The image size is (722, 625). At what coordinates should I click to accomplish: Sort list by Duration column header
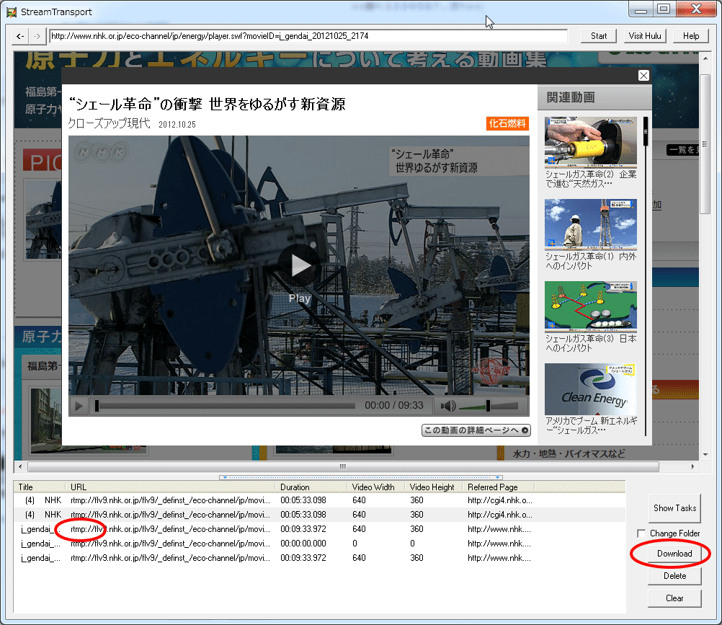pyautogui.click(x=311, y=487)
